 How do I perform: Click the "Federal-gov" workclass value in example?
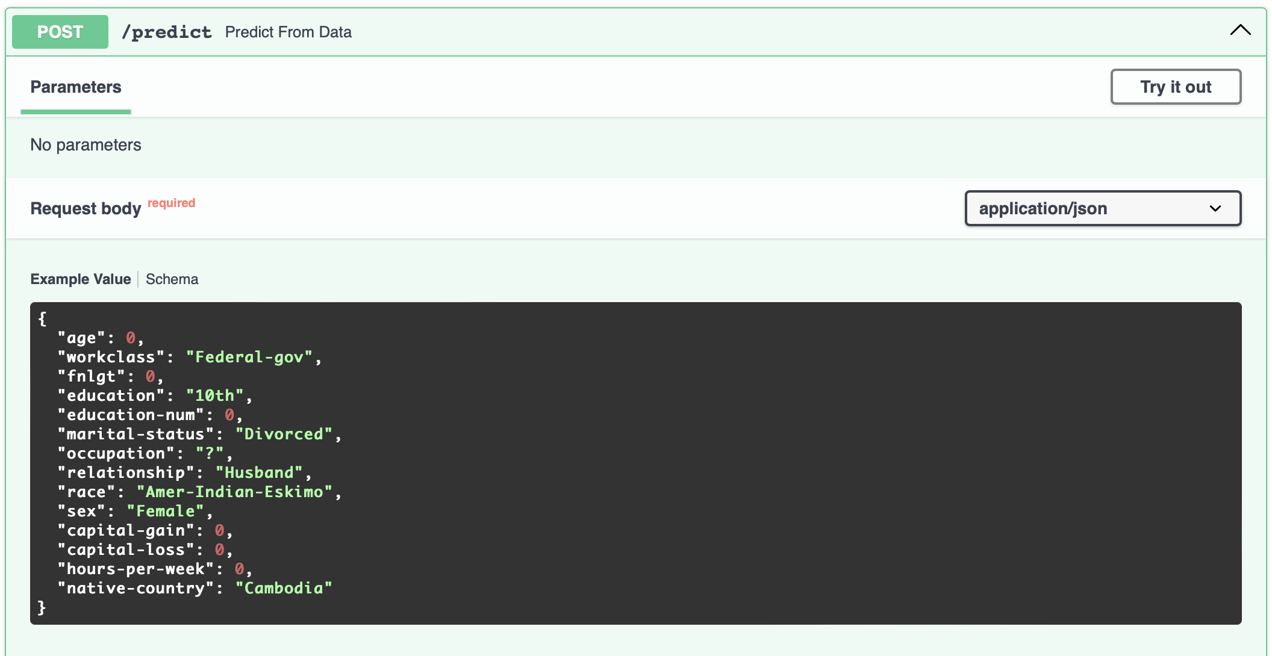coord(249,357)
